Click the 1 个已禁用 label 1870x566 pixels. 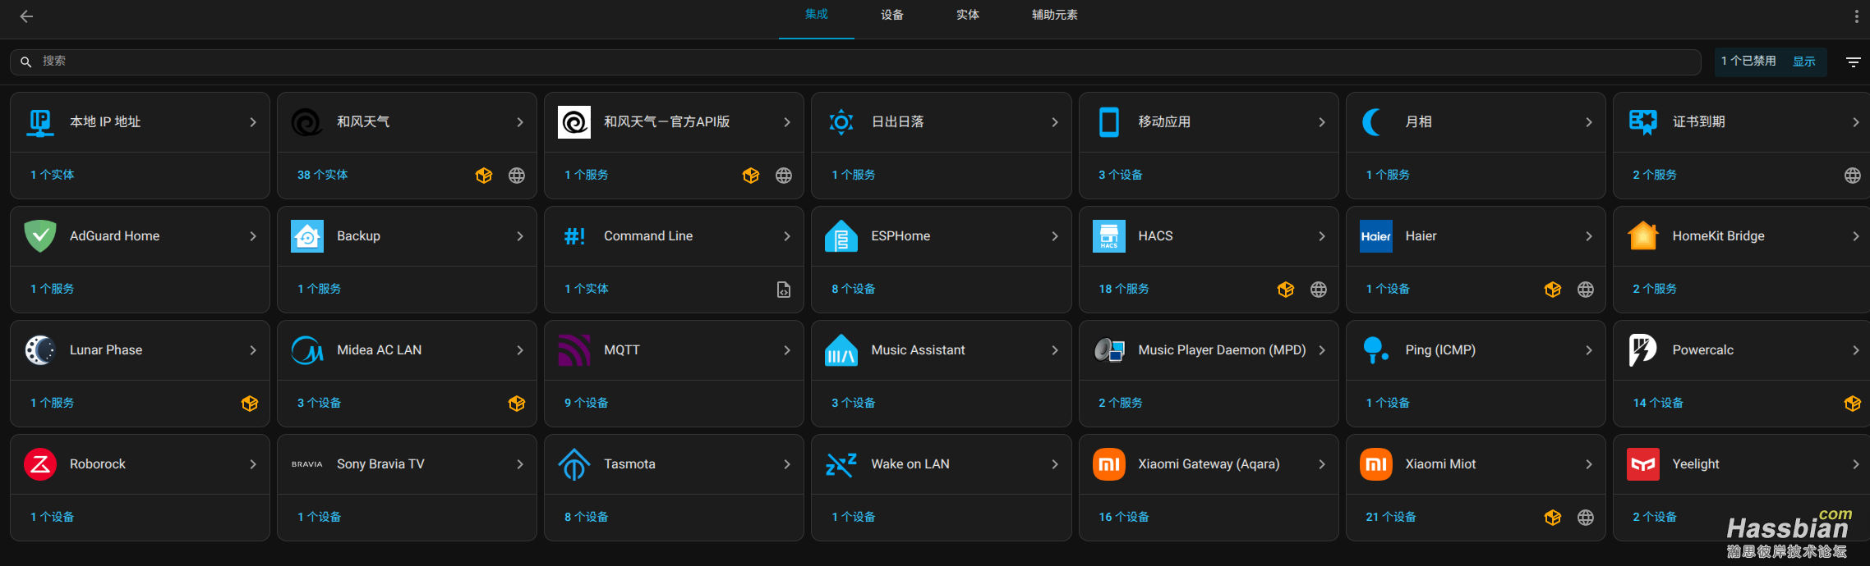[x=1748, y=61]
